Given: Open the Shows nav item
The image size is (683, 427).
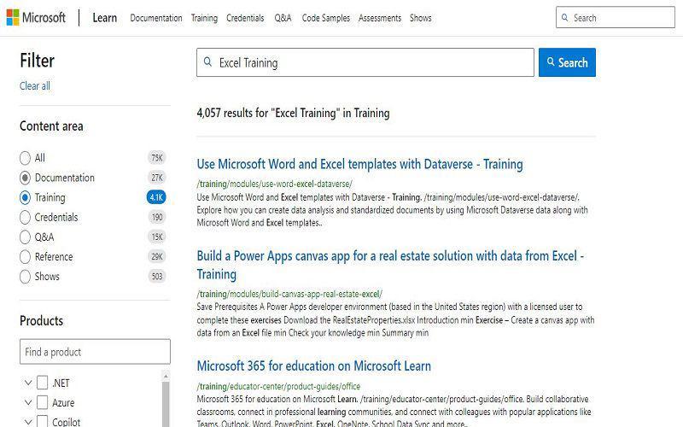Looking at the screenshot, I should click(421, 18).
